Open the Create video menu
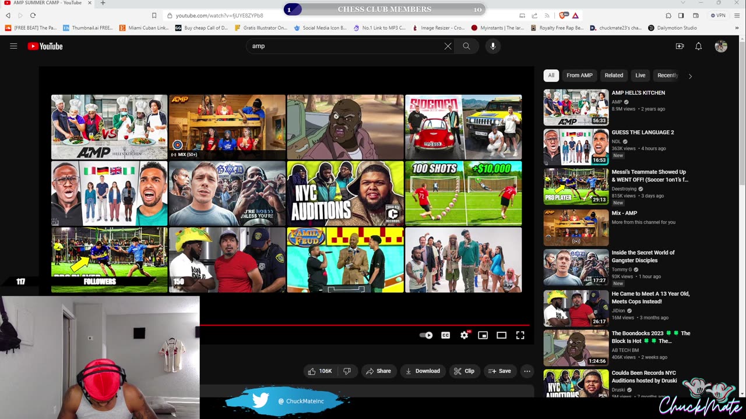 [x=680, y=46]
